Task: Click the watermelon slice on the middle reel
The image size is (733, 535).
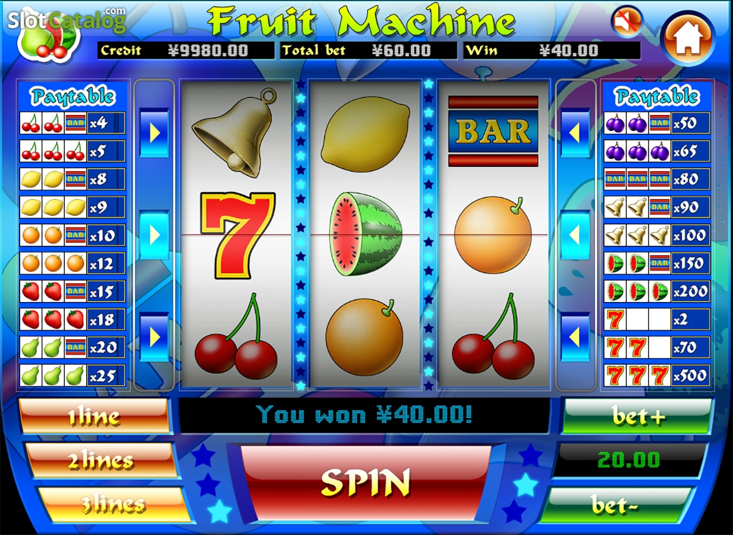Action: coord(366,234)
